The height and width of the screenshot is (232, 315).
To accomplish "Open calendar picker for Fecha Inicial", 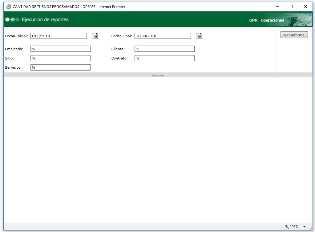I will (x=95, y=36).
